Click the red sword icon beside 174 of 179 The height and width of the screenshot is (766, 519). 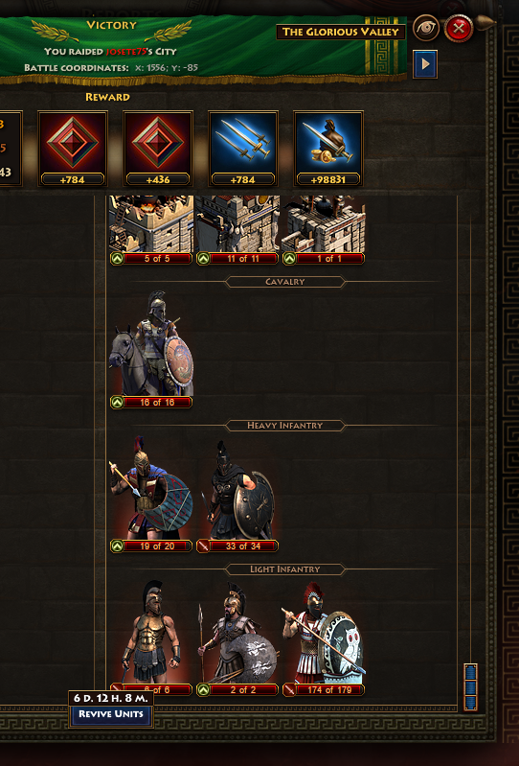(289, 690)
